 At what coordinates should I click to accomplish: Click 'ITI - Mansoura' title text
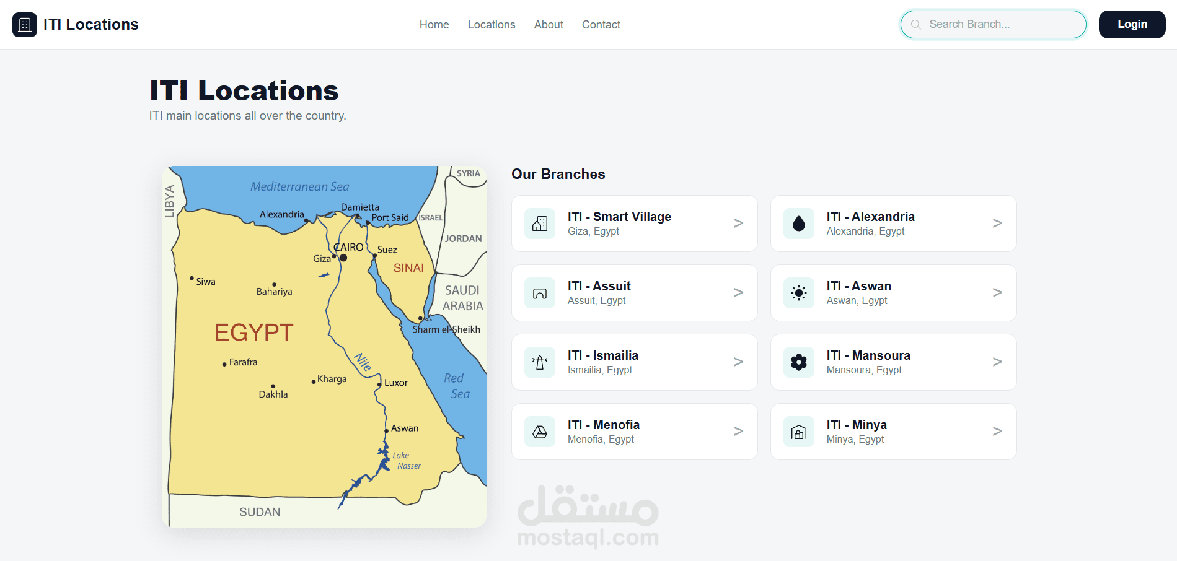pos(868,355)
